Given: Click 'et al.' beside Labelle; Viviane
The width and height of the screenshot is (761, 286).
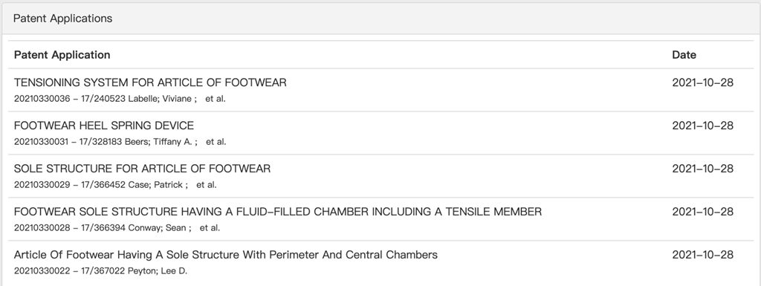Looking at the screenshot, I should coord(216,99).
